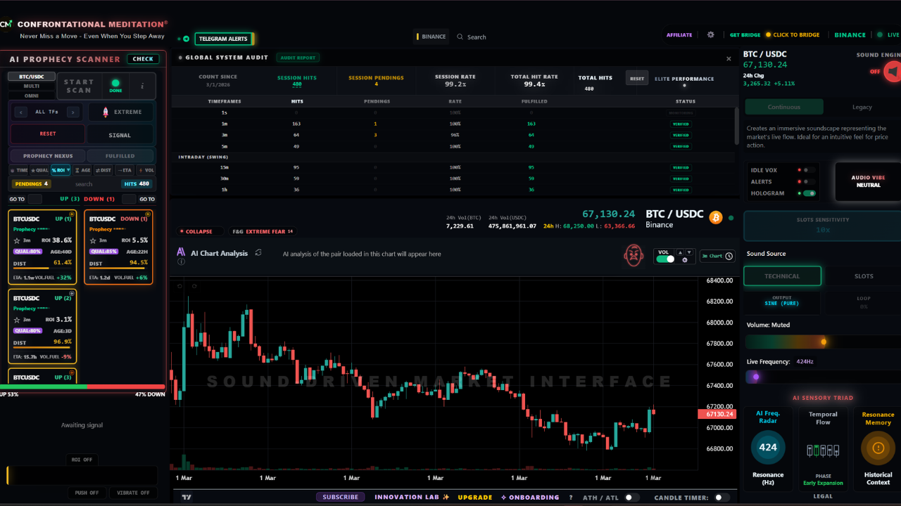Click the search magnifier icon in top bar
901x506 pixels.
click(460, 37)
